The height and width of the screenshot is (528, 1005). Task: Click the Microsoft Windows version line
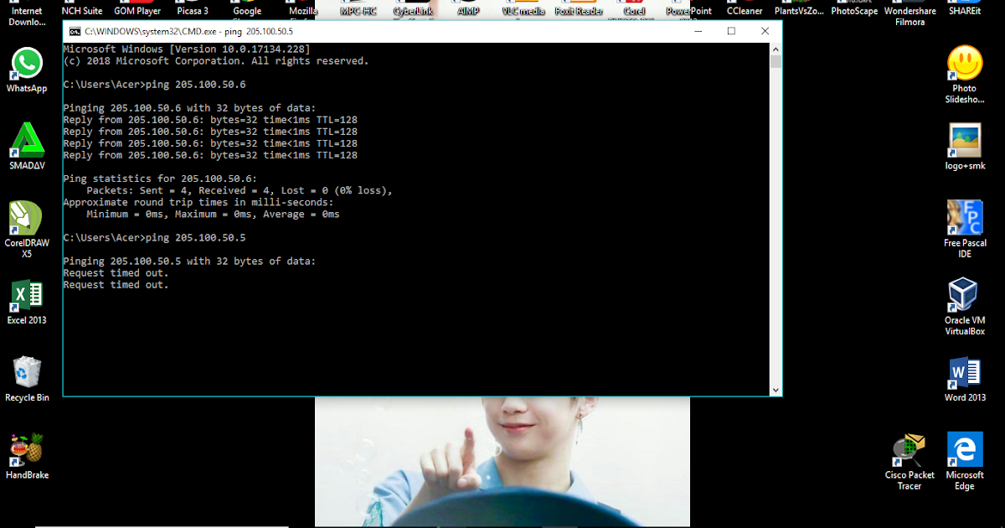187,49
